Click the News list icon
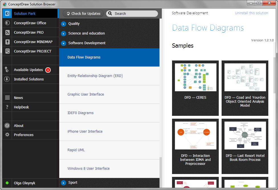Screen dimensions: 278x190 (6, 98)
